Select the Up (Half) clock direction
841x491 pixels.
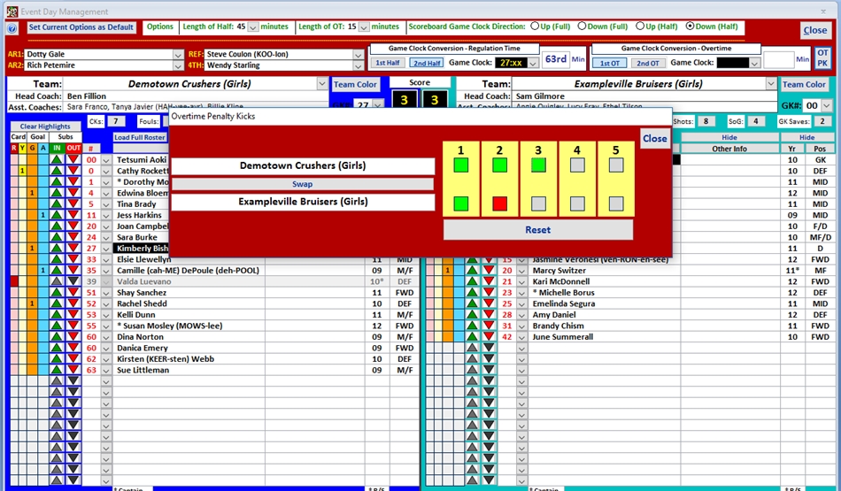pos(640,26)
